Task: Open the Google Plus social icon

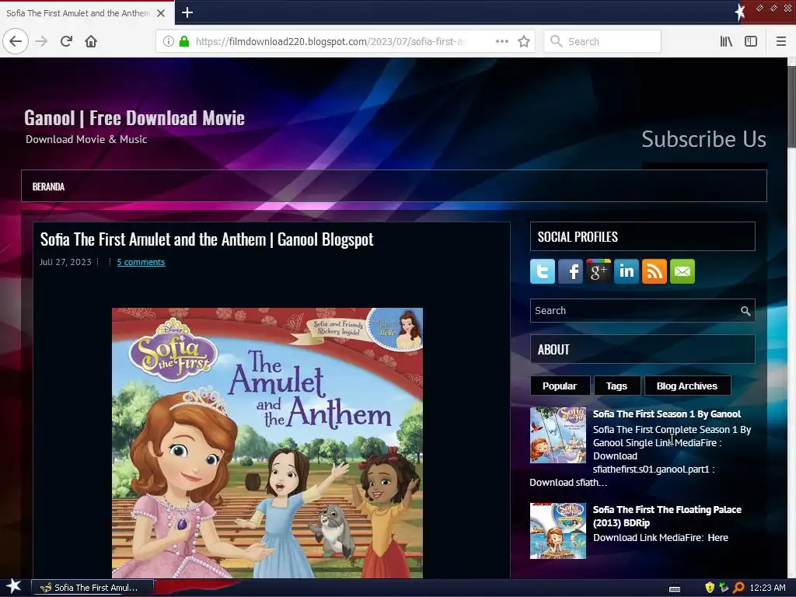Action: [598, 271]
